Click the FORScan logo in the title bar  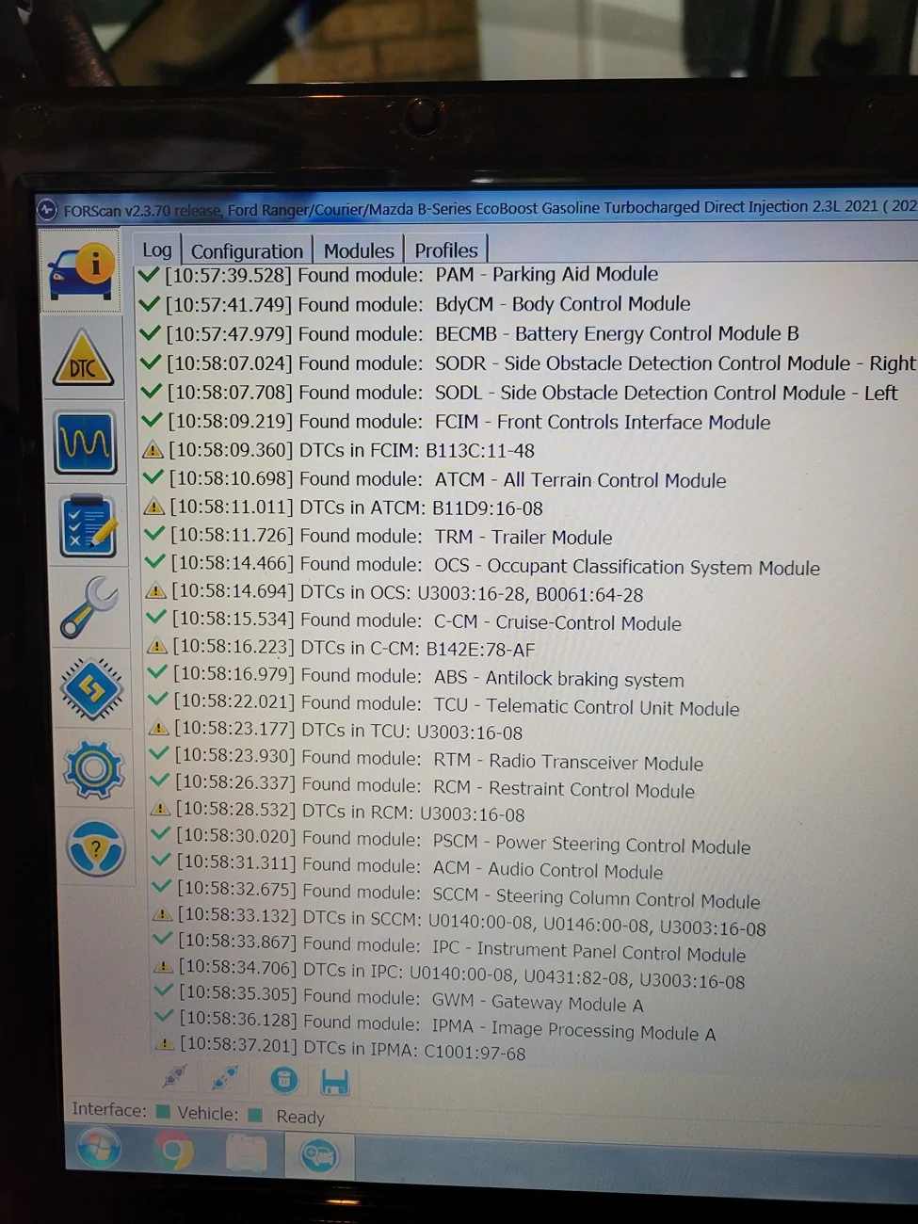[48, 210]
